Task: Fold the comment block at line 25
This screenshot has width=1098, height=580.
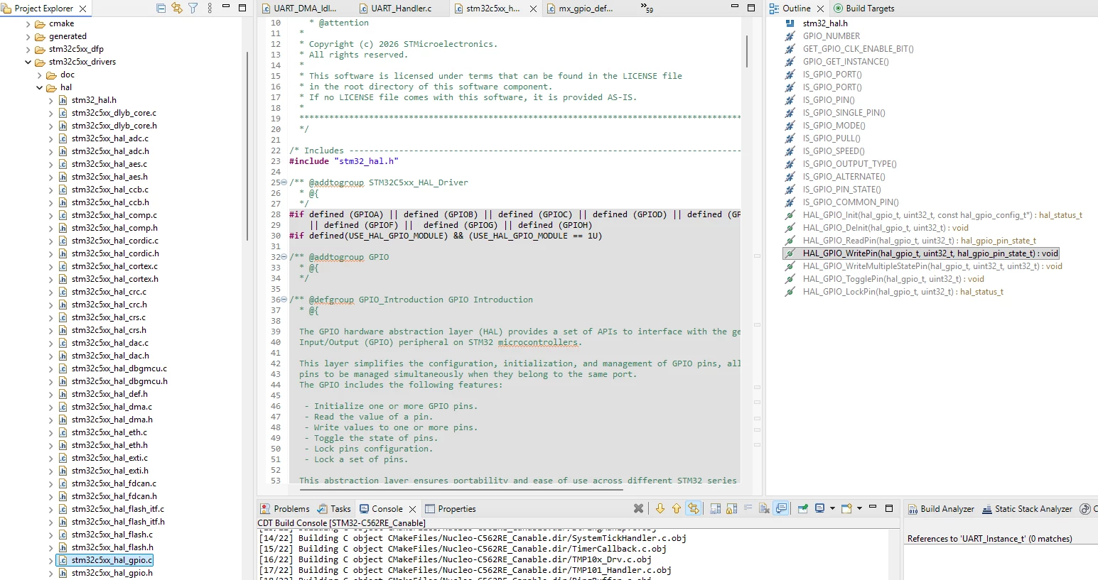Action: [284, 182]
